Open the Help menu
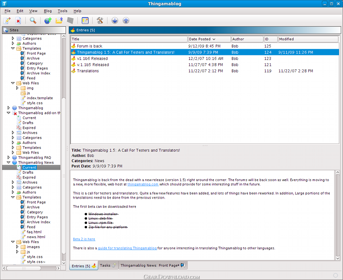Screen dimensions: 343x280 pos(77,11)
